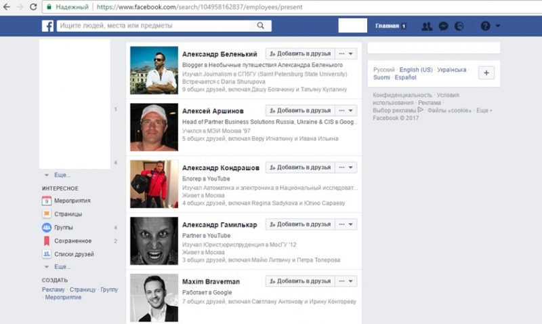Switch language to Українська
The image size is (542, 324).
(x=451, y=70)
